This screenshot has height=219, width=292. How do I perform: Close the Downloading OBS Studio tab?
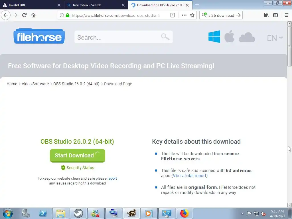[187, 5]
